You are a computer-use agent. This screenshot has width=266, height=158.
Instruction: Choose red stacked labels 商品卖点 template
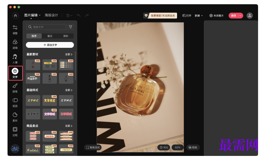pos(33,136)
